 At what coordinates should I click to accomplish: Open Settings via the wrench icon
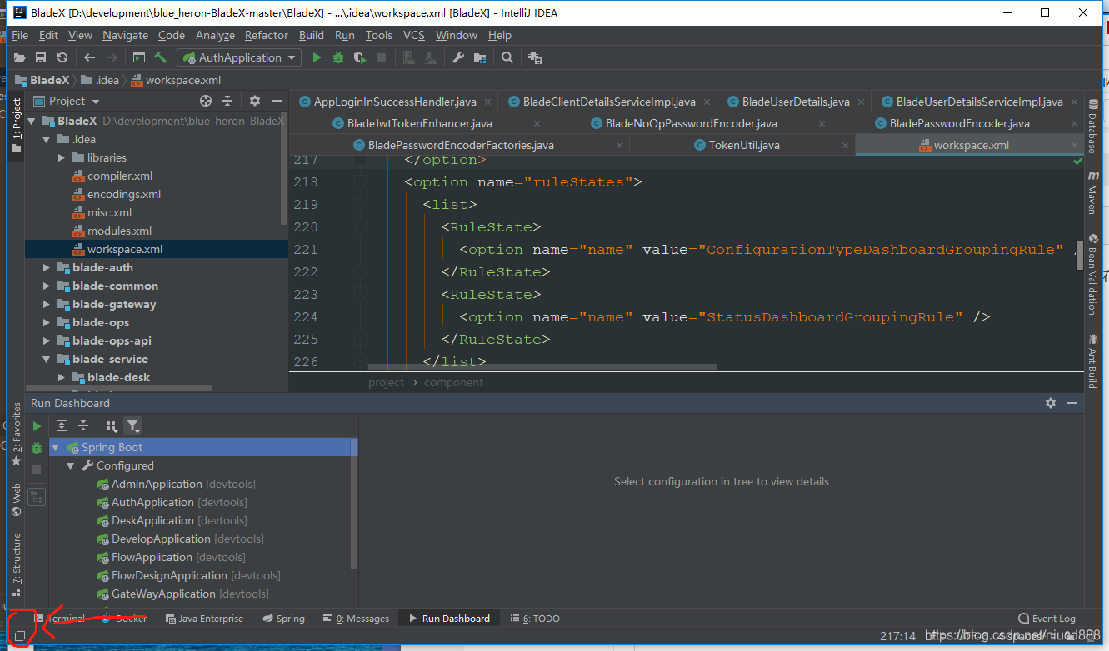(x=458, y=57)
